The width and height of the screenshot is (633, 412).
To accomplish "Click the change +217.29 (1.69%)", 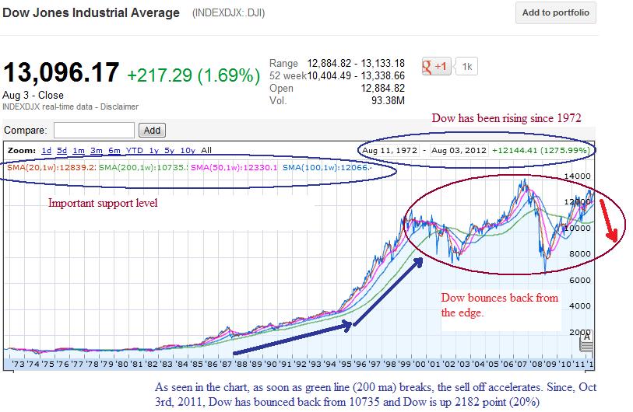I will coord(194,75).
